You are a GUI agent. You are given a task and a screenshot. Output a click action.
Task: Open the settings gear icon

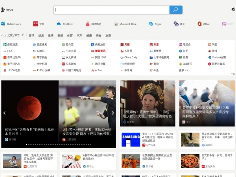pyautogui.click(x=233, y=9)
